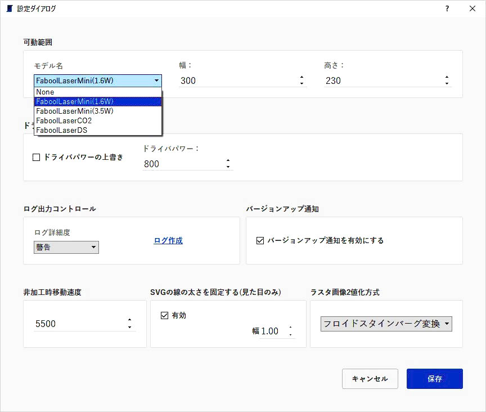Increase 非加工時移動速度 with up arrow
486x412 pixels.
point(129,320)
